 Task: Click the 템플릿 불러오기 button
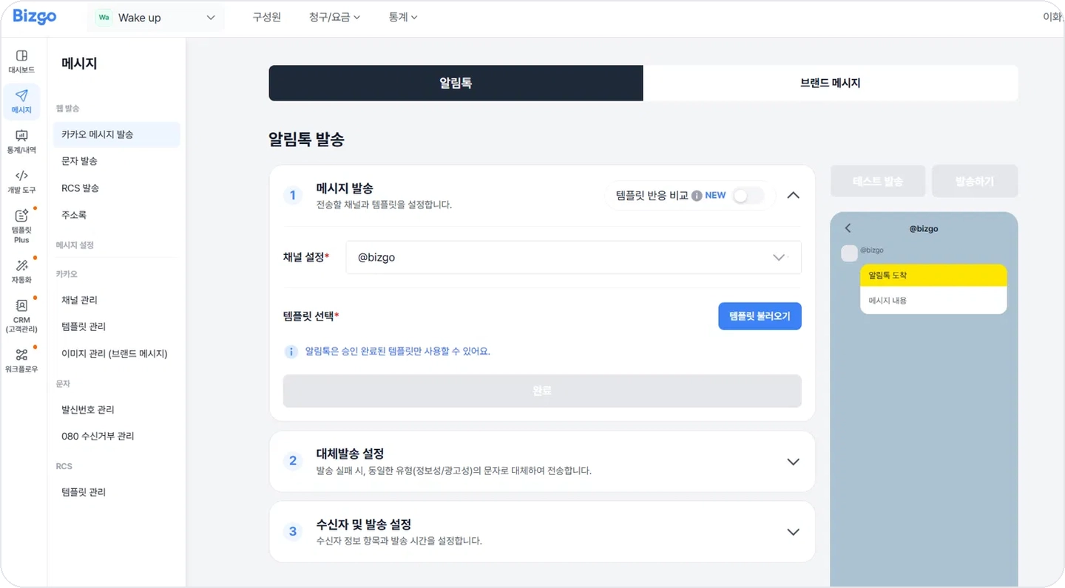[x=760, y=316]
